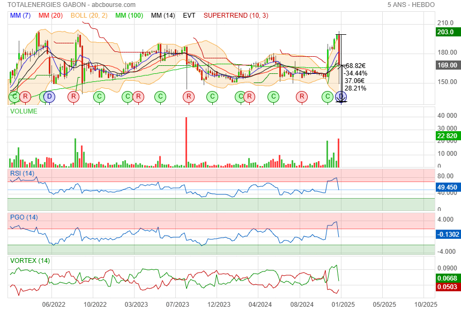Select the R marker just after 07/2023
The image size is (461, 310).
189,96
